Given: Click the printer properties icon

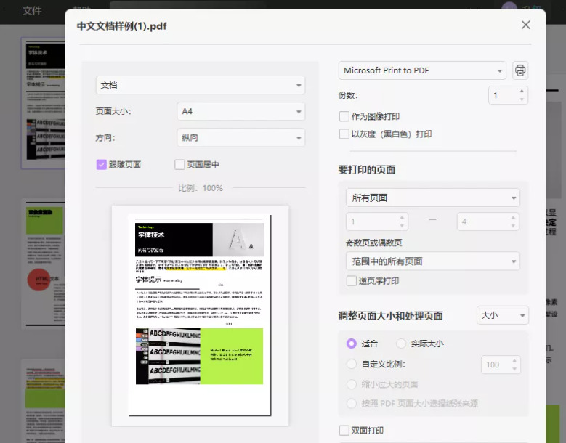Looking at the screenshot, I should point(520,70).
